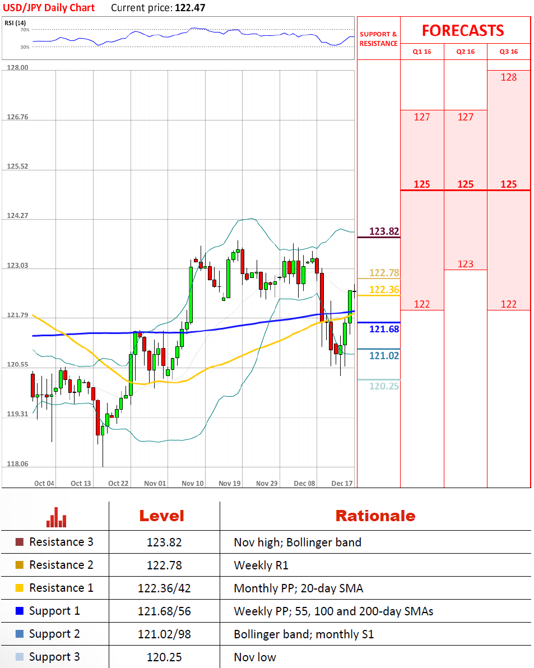Click the Resistance 1 row label
Image resolution: width=534 pixels, height=668 pixels.
(61, 588)
